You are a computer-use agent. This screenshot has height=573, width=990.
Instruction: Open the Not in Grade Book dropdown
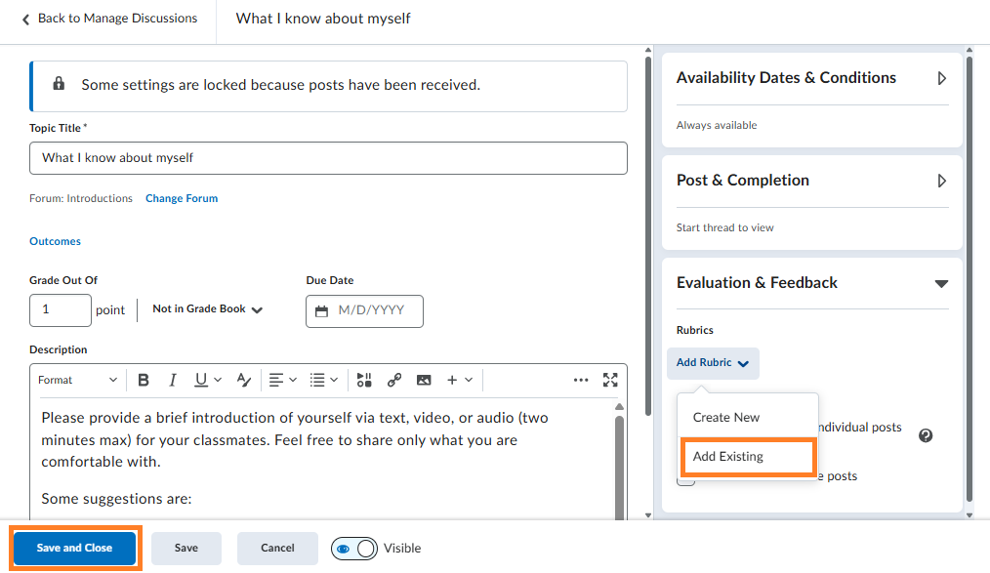(x=207, y=308)
